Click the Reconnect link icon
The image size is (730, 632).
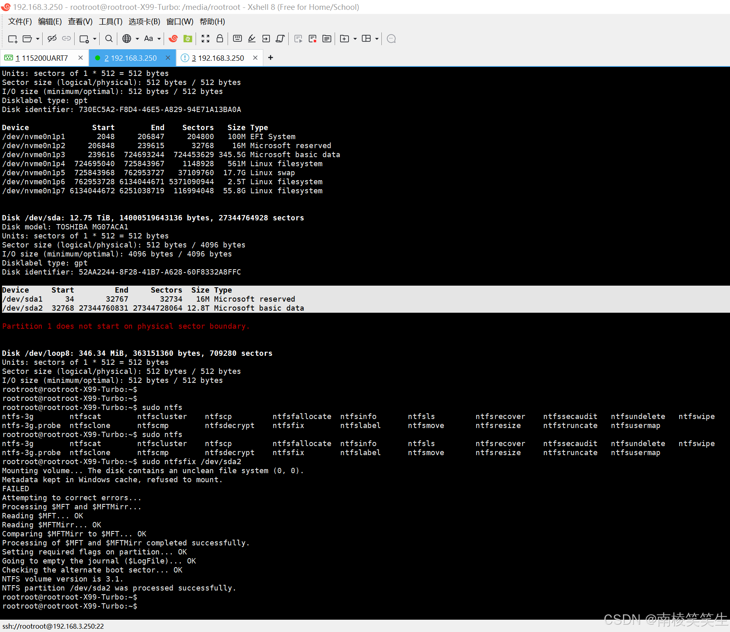click(x=66, y=39)
